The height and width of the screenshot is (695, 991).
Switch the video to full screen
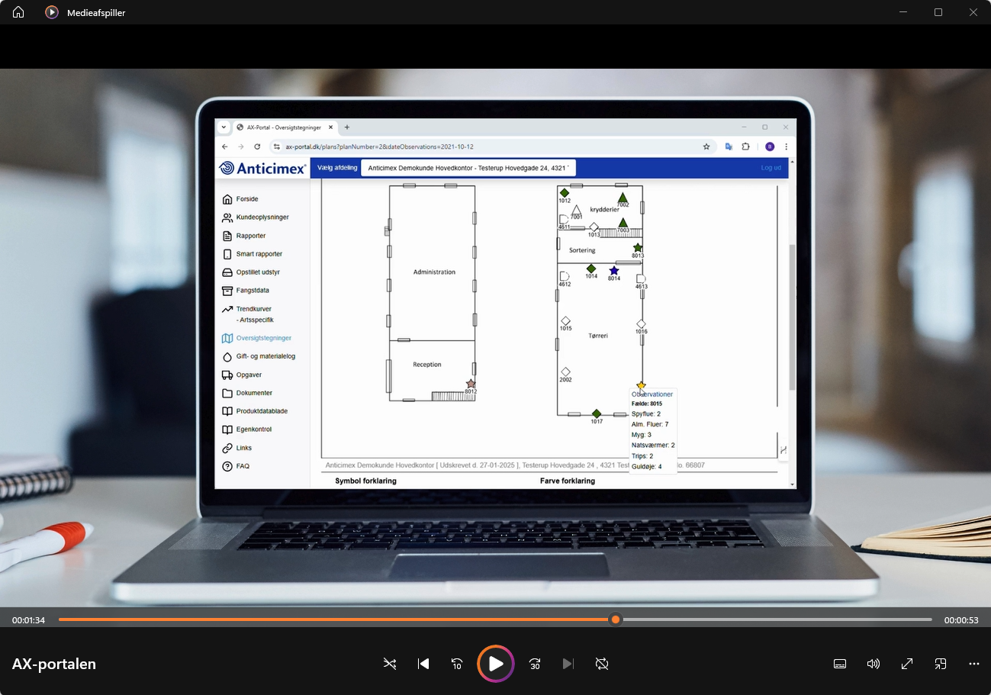[907, 664]
